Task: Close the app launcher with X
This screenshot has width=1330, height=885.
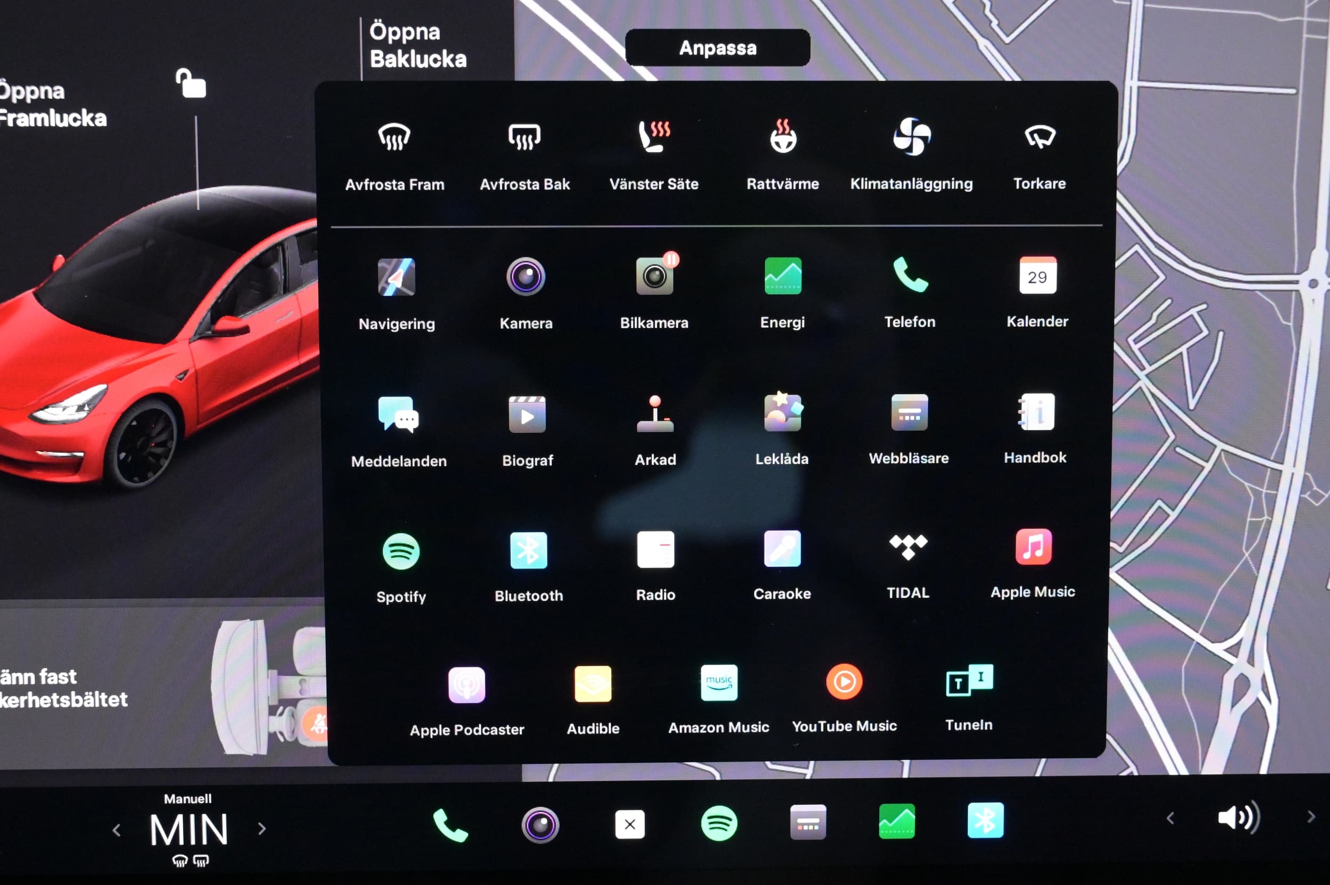Action: tap(629, 824)
